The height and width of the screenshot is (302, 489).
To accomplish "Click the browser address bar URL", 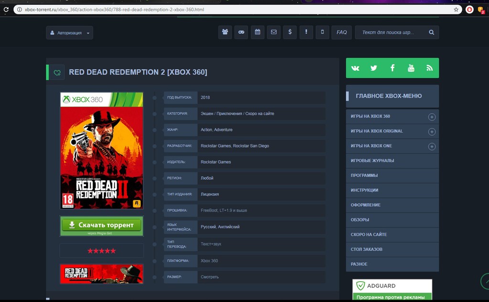I will tap(115, 10).
